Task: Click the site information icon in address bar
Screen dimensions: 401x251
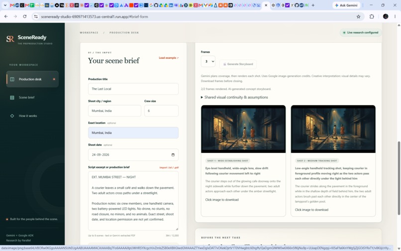Action: point(36,16)
